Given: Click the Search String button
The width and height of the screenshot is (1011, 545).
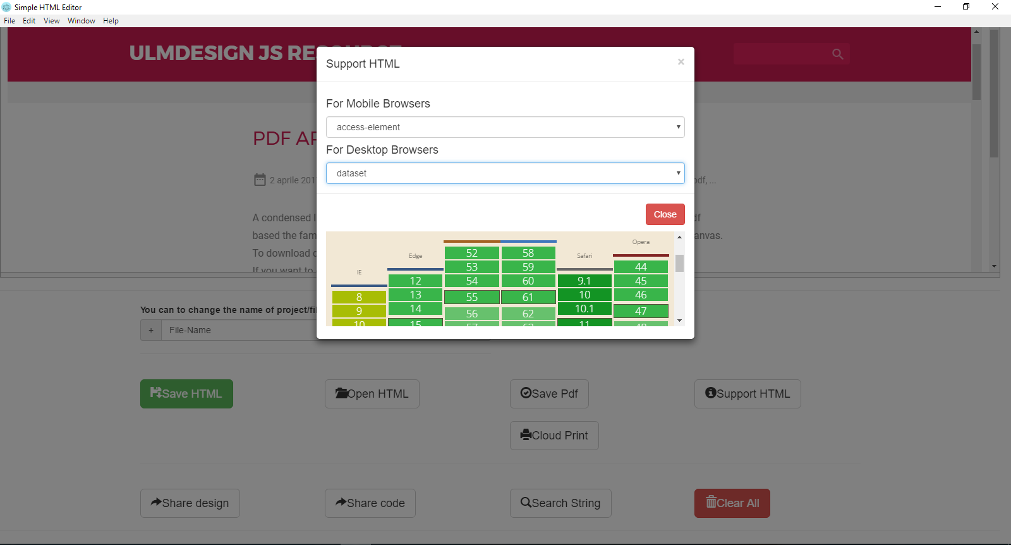Looking at the screenshot, I should point(560,503).
